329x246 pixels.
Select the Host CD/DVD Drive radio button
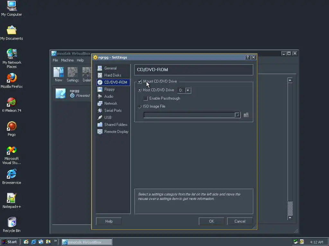(x=140, y=90)
